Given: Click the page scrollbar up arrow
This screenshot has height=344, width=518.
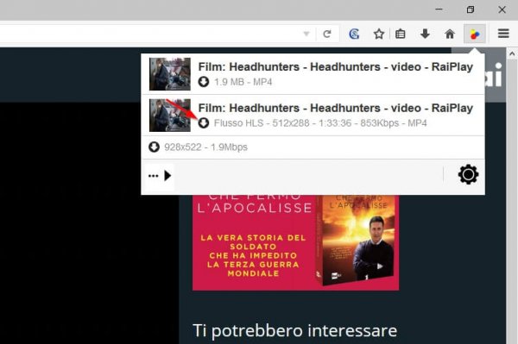Looking at the screenshot, I should [512, 53].
